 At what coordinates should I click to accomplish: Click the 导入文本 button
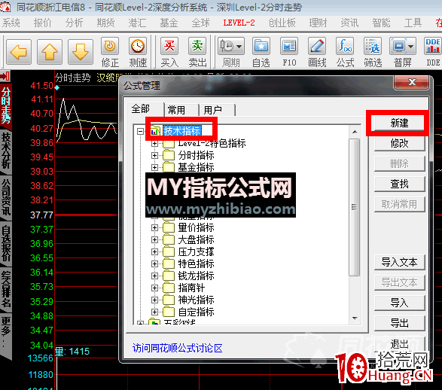point(399,262)
